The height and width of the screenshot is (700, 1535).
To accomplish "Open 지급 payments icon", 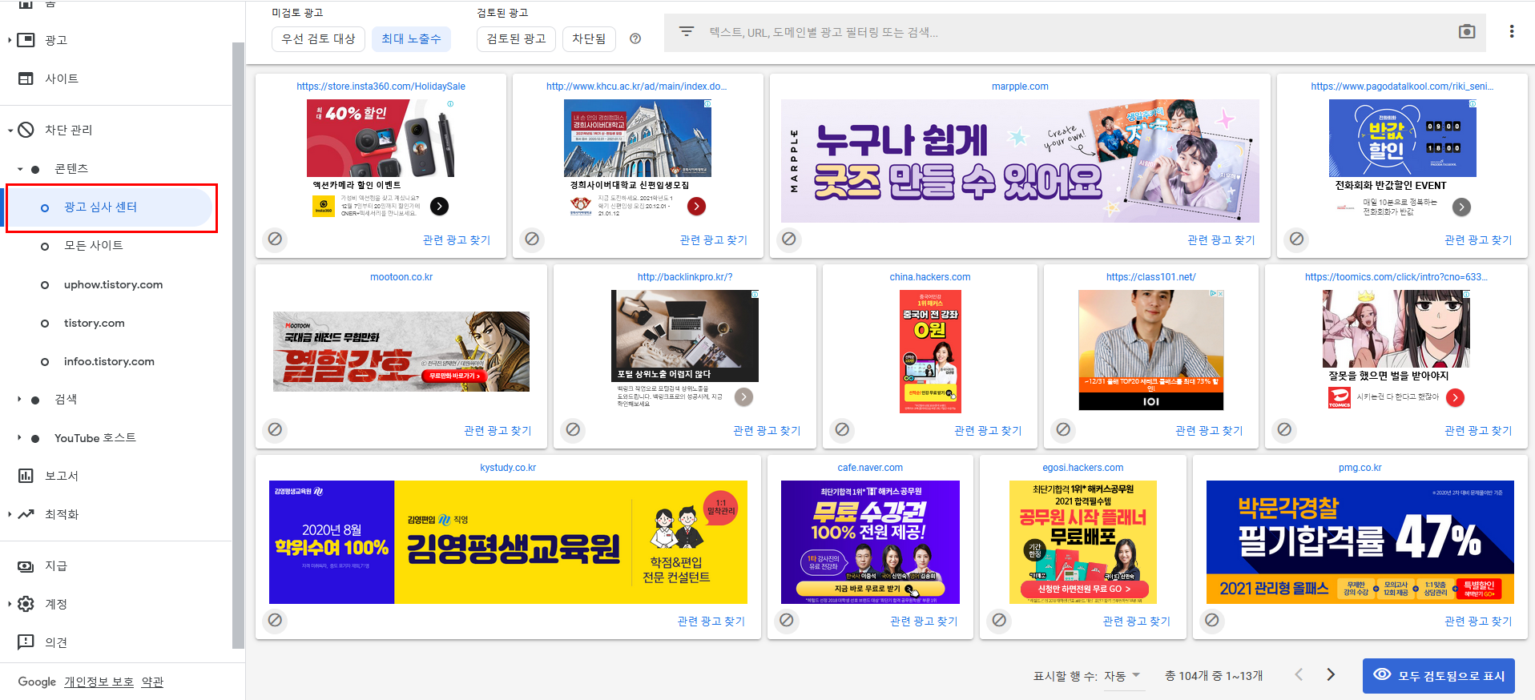I will pos(26,565).
